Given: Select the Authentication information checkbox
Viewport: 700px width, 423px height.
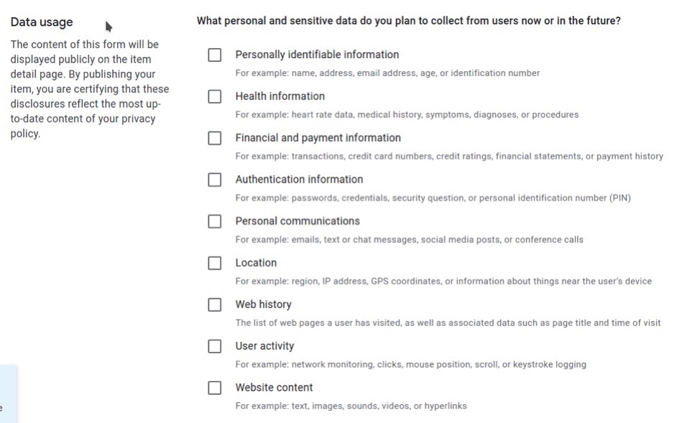Looking at the screenshot, I should click(x=215, y=180).
